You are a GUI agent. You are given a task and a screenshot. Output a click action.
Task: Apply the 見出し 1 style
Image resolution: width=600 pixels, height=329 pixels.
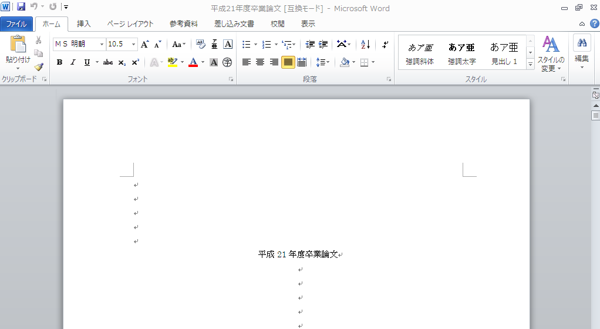[504, 53]
